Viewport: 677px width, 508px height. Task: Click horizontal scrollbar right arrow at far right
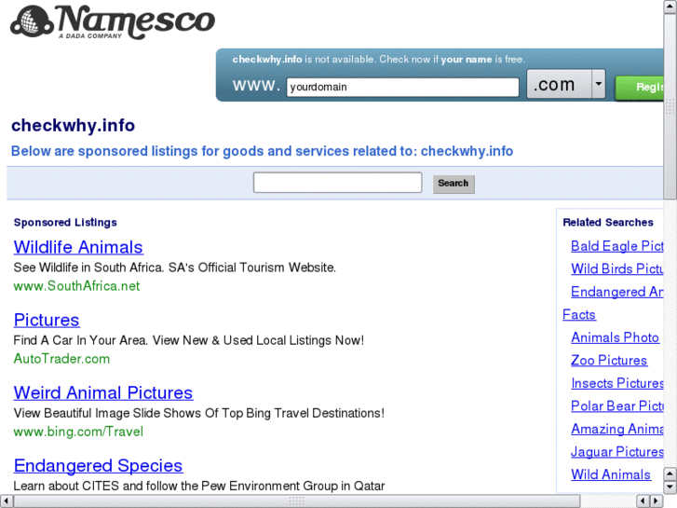coord(657,501)
